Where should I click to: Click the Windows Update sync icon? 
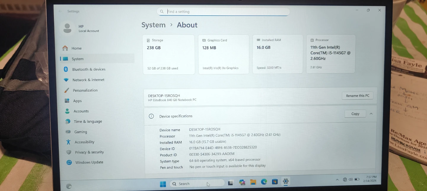pyautogui.click(x=69, y=162)
